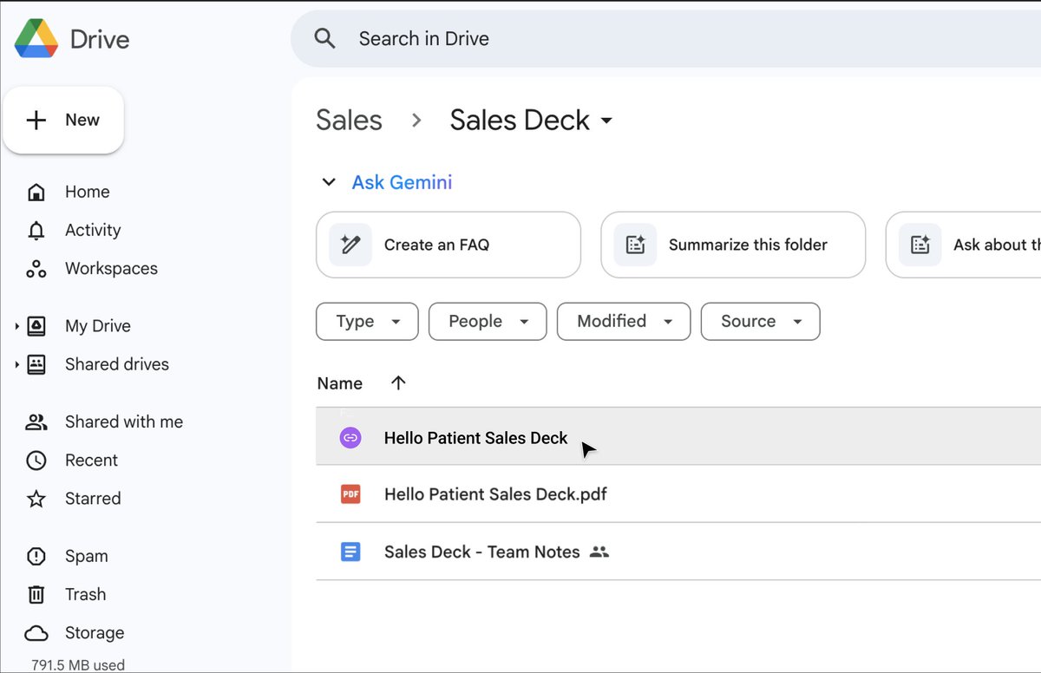Open the Sales Deck folder dropdown
The image size is (1041, 673).
click(606, 121)
